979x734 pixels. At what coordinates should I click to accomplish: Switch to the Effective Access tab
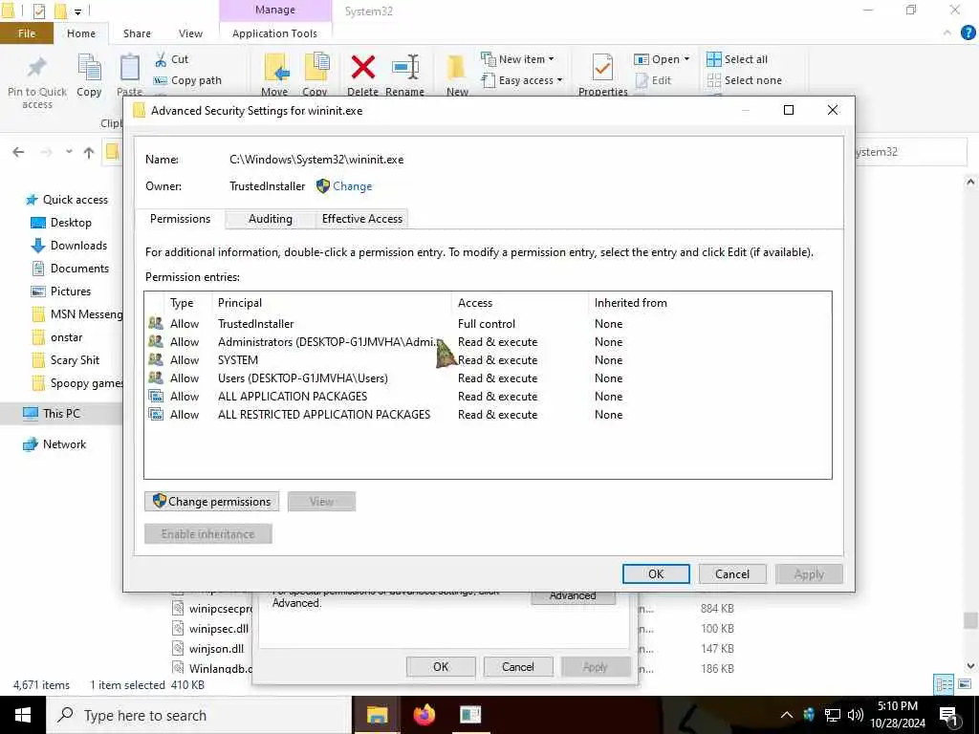click(362, 219)
